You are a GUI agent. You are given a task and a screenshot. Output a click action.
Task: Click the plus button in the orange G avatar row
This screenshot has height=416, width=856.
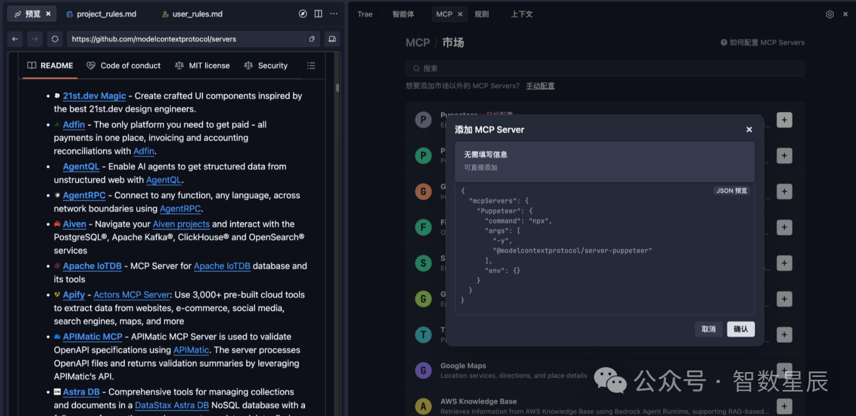point(784,191)
